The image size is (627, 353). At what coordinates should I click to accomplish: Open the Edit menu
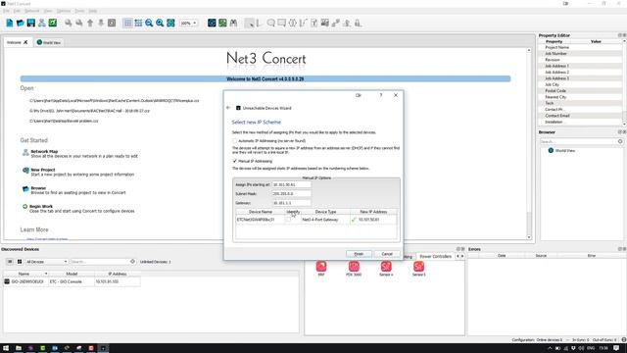click(17, 11)
